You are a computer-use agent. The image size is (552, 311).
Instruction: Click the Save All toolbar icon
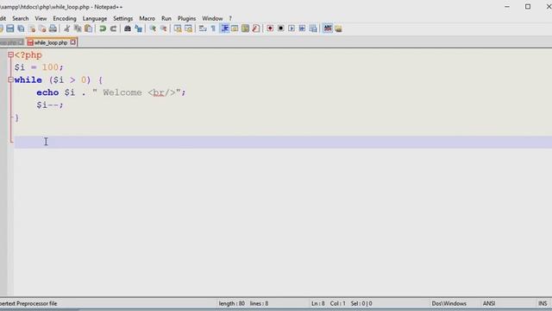(21, 29)
